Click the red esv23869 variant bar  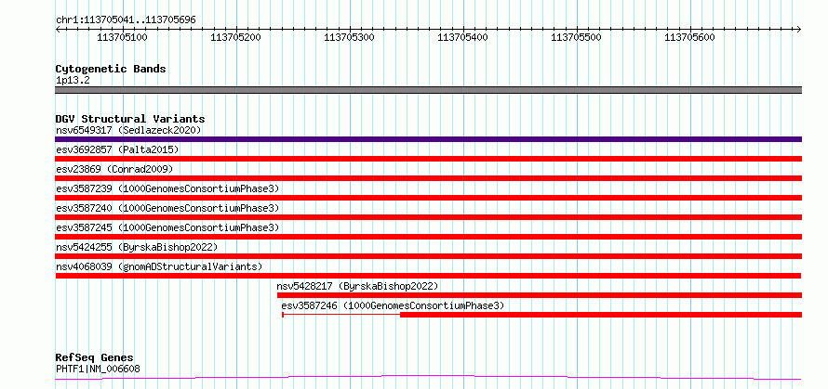coord(429,178)
